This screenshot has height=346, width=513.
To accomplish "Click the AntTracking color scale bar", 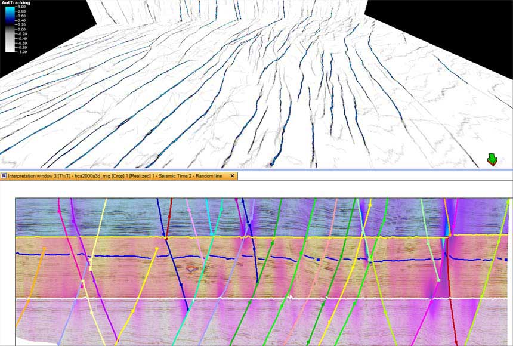I will click(9, 30).
